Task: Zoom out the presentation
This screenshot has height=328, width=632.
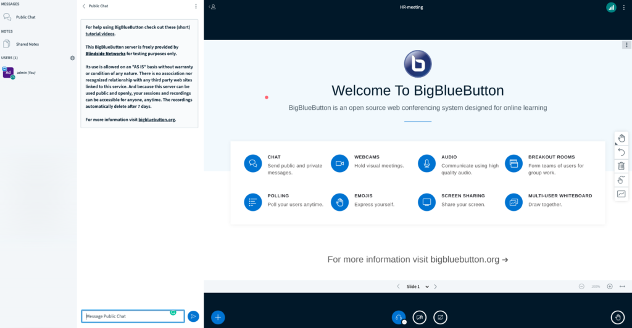Action: [581, 287]
